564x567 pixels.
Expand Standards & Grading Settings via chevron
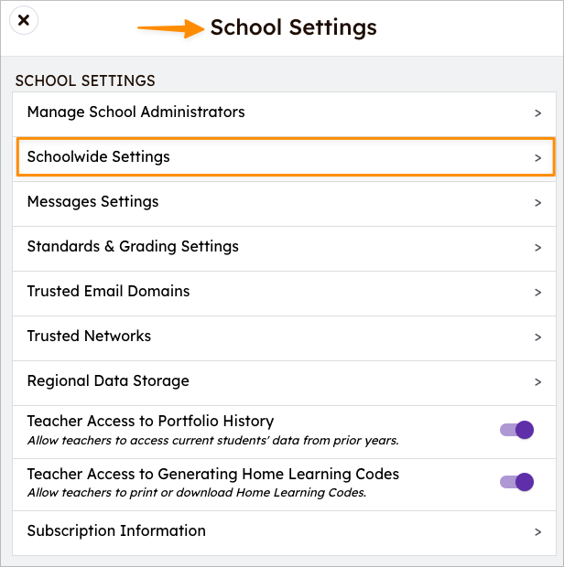point(538,248)
